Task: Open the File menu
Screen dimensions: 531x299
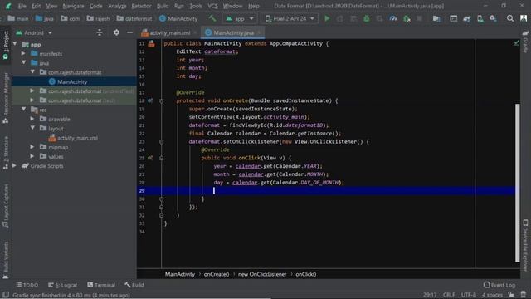Action: pos(22,6)
